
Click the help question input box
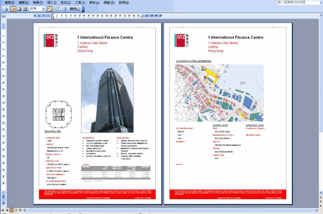pyautogui.click(x=298, y=2)
